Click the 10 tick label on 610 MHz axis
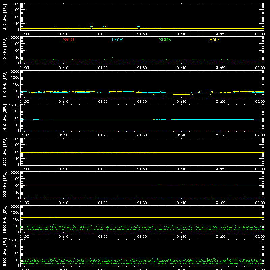270x270 pixels. click(17, 91)
